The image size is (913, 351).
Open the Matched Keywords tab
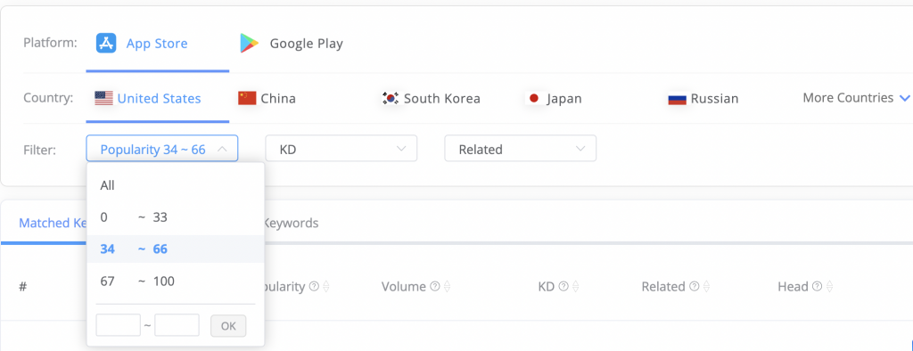click(x=53, y=223)
